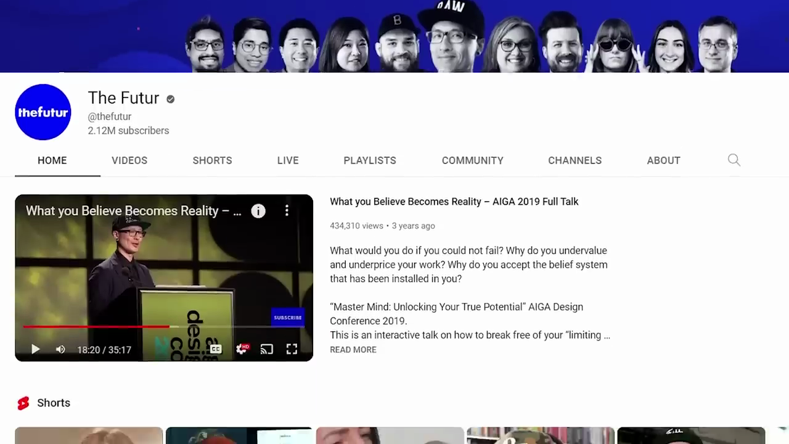Image resolution: width=789 pixels, height=444 pixels.
Task: Click the 434,310 views text
Action: (x=356, y=226)
